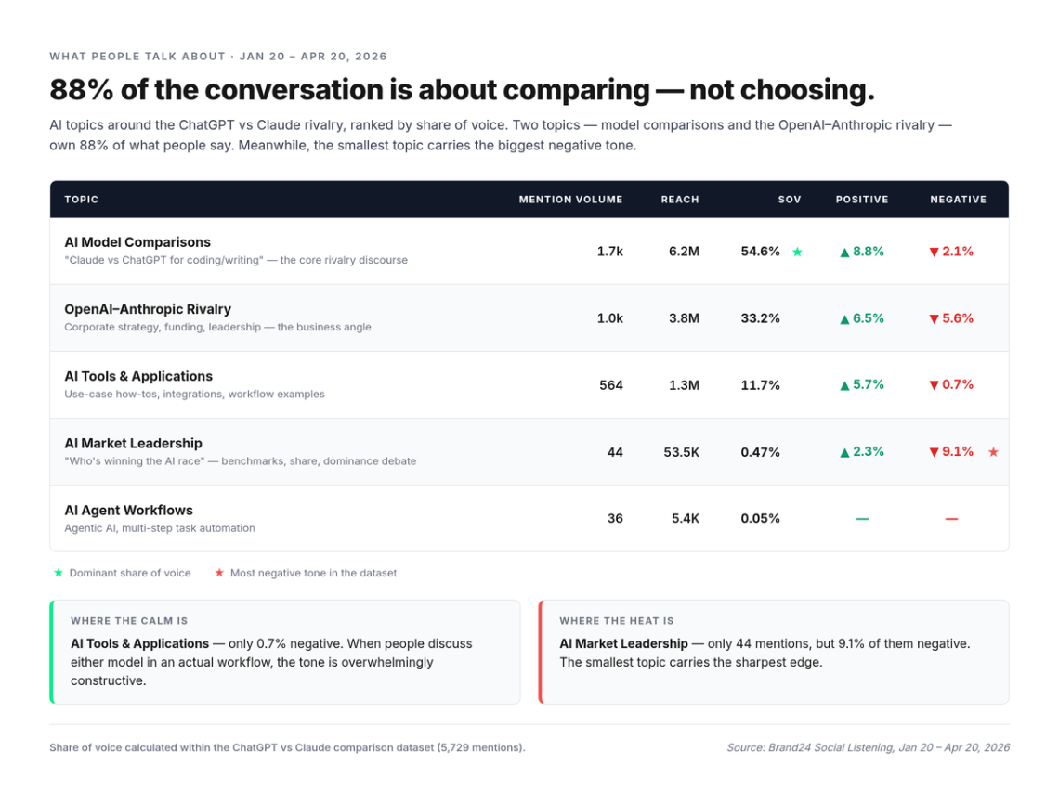This screenshot has height=790, width=1059.
Task: Click the green star in the legend
Action: point(59,573)
